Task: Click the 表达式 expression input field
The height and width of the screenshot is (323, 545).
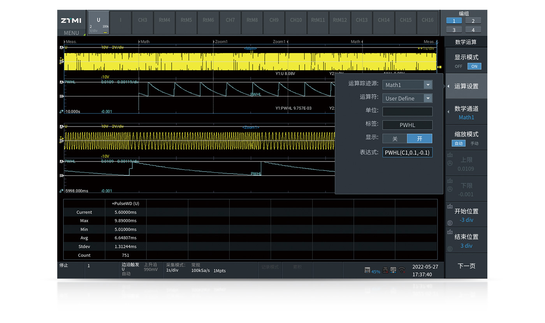Action: (407, 153)
